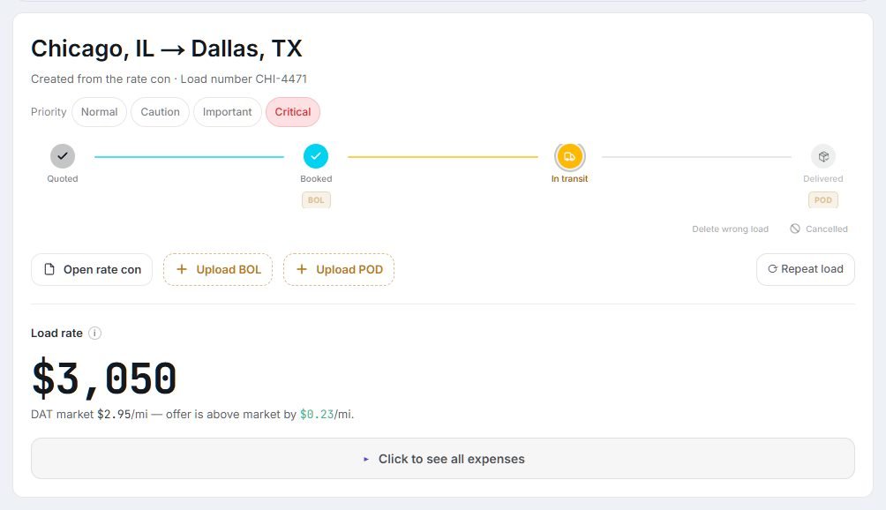Click the Quoted stage label
886x510 pixels.
pyautogui.click(x=62, y=178)
